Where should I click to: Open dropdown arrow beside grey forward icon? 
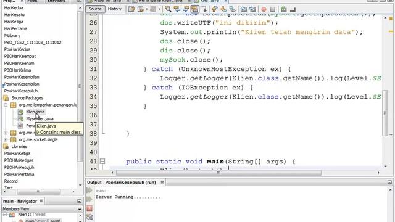[159, 9]
